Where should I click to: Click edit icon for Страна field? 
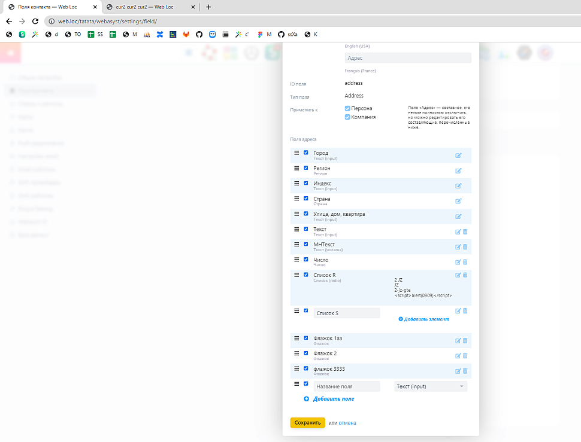[x=458, y=201]
